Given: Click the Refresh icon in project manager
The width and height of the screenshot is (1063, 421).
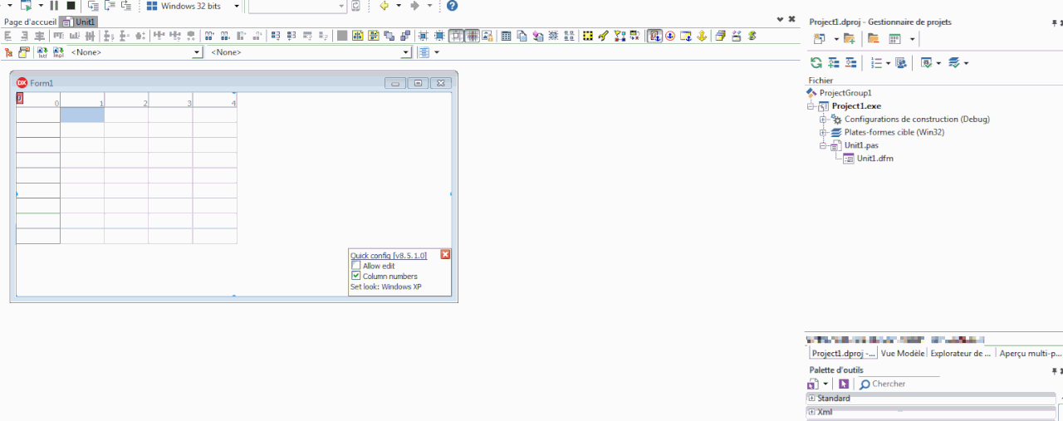Looking at the screenshot, I should (816, 63).
